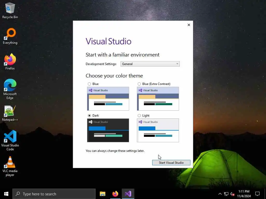Open File Explorer from the taskbar
The image size is (266, 199).
[102, 194]
